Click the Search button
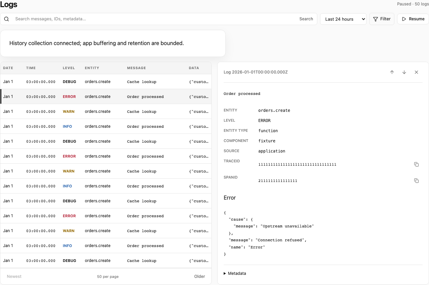Image resolution: width=429 pixels, height=285 pixels. (306, 19)
